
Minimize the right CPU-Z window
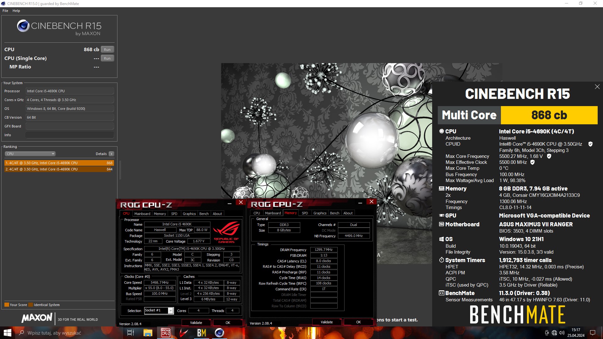tap(360, 203)
